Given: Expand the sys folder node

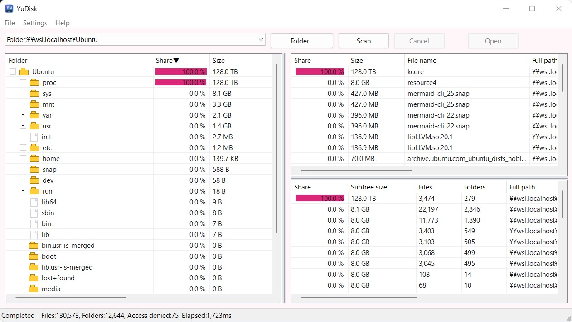Looking at the screenshot, I should [23, 93].
